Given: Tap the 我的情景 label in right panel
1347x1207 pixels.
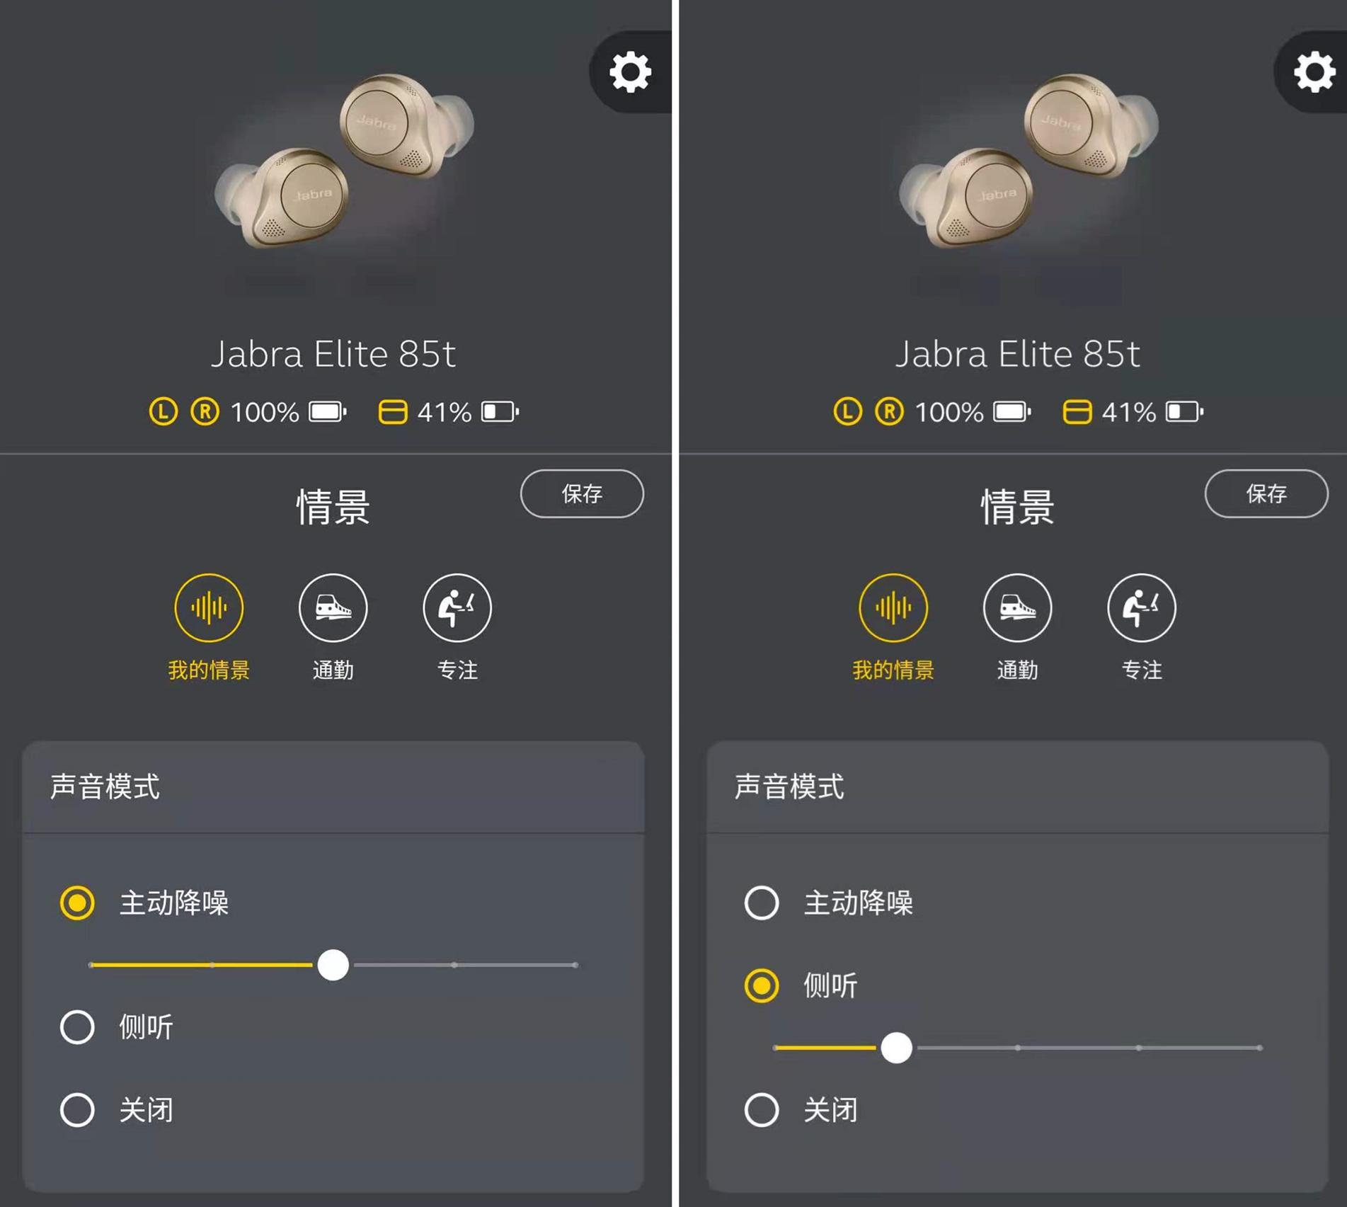Looking at the screenshot, I should coord(893,670).
